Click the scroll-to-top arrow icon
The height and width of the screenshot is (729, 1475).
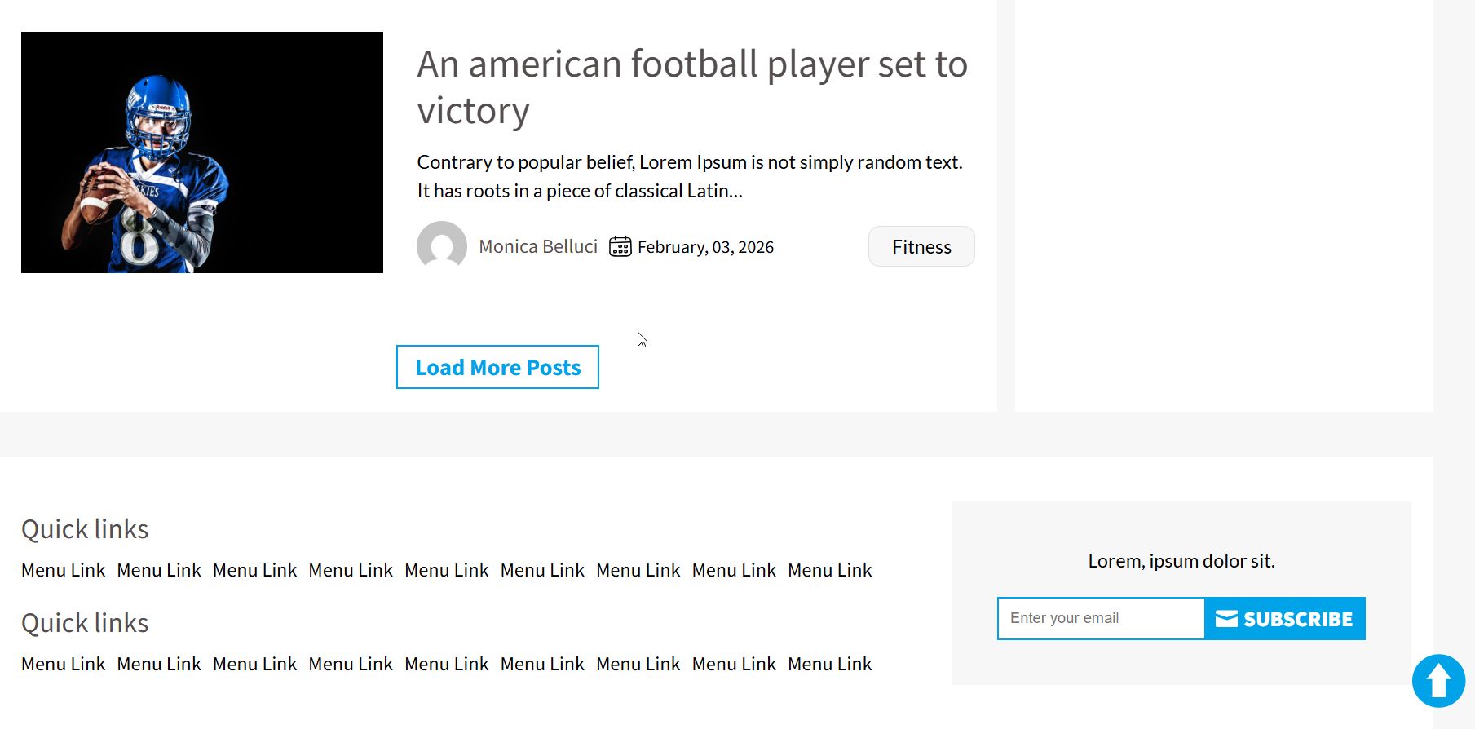click(1438, 681)
